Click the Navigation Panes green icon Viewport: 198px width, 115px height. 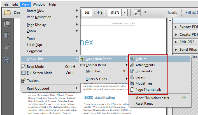[x=82, y=59]
